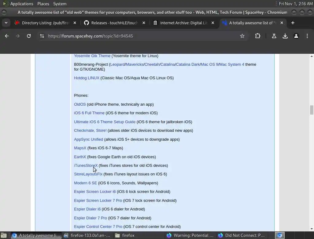Open the Extensions puzzle icon

coord(258,36)
